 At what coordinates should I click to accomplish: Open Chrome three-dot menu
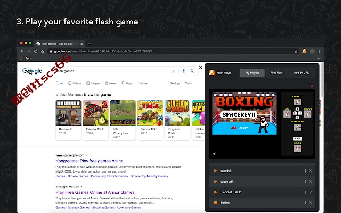[319, 51]
